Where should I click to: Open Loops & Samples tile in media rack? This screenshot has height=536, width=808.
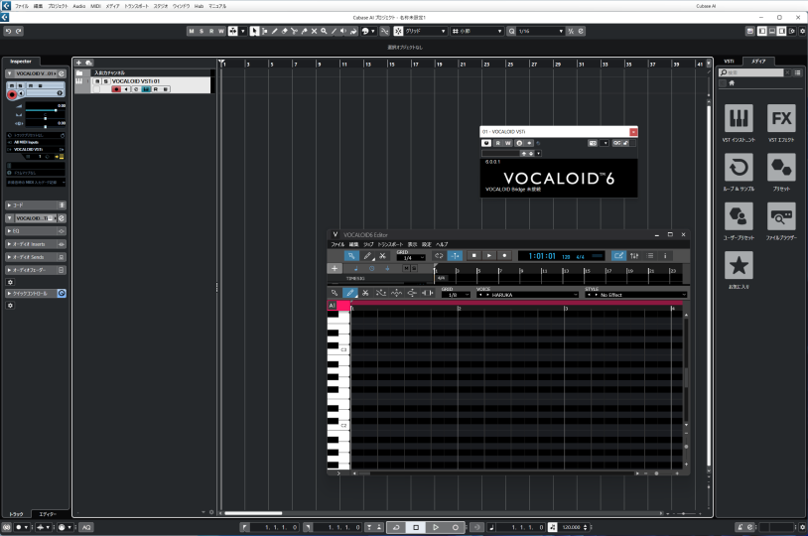[739, 167]
